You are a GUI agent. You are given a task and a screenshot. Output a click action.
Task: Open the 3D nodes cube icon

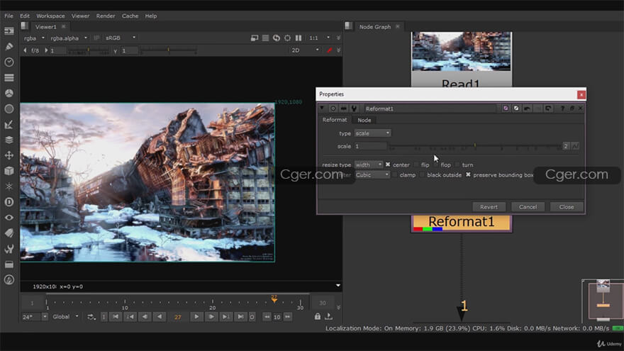pos(9,171)
